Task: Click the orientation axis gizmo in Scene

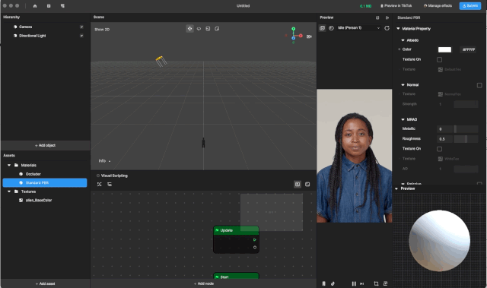Action: [x=294, y=35]
